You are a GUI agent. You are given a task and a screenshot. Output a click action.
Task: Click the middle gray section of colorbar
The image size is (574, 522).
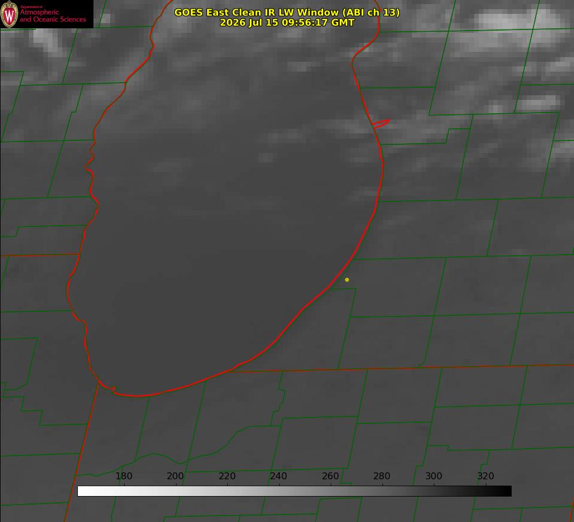click(x=294, y=491)
